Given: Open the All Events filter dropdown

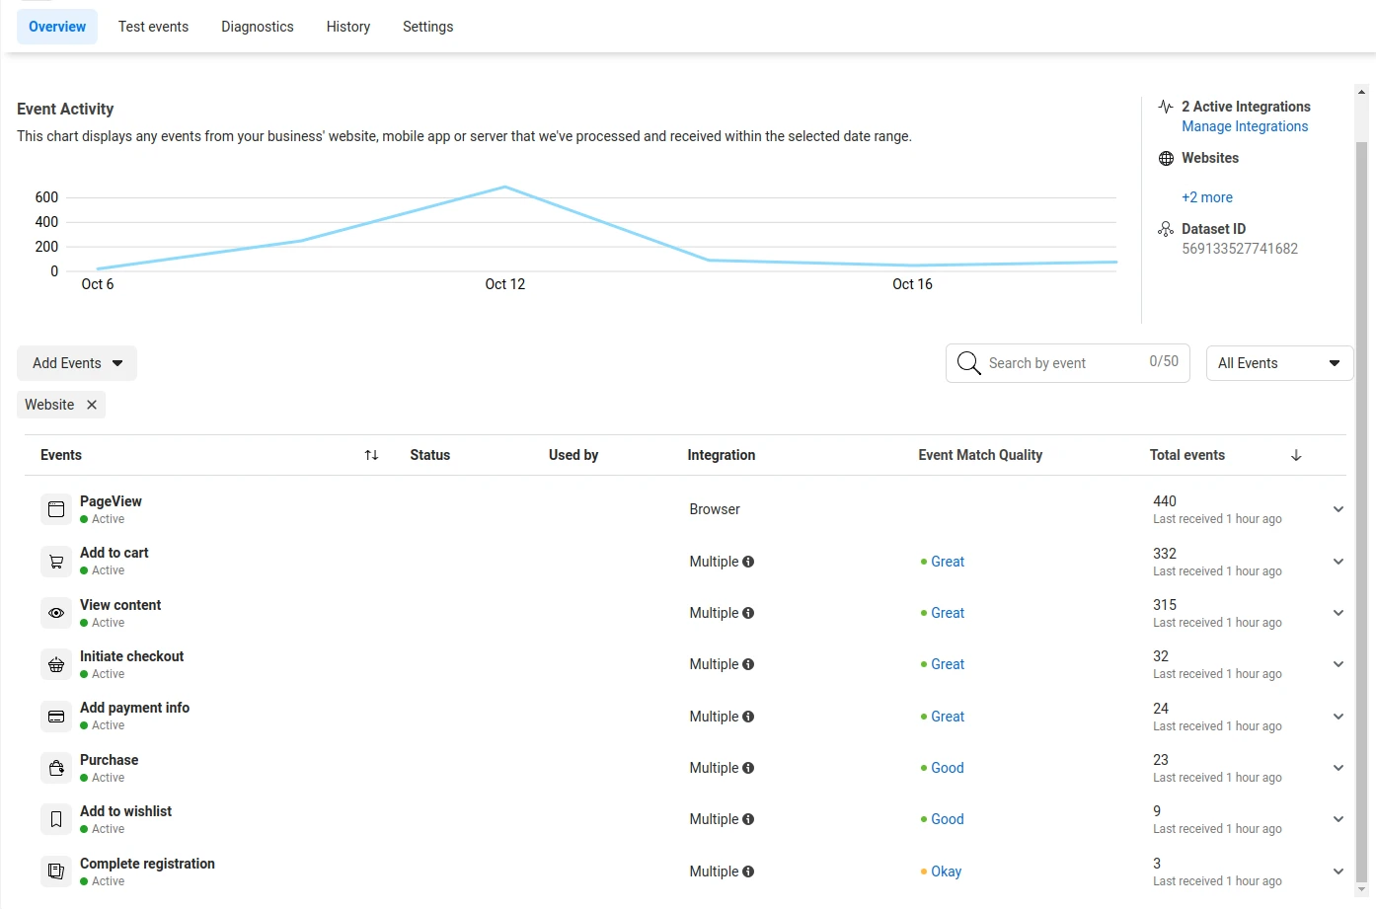Looking at the screenshot, I should pos(1278,363).
